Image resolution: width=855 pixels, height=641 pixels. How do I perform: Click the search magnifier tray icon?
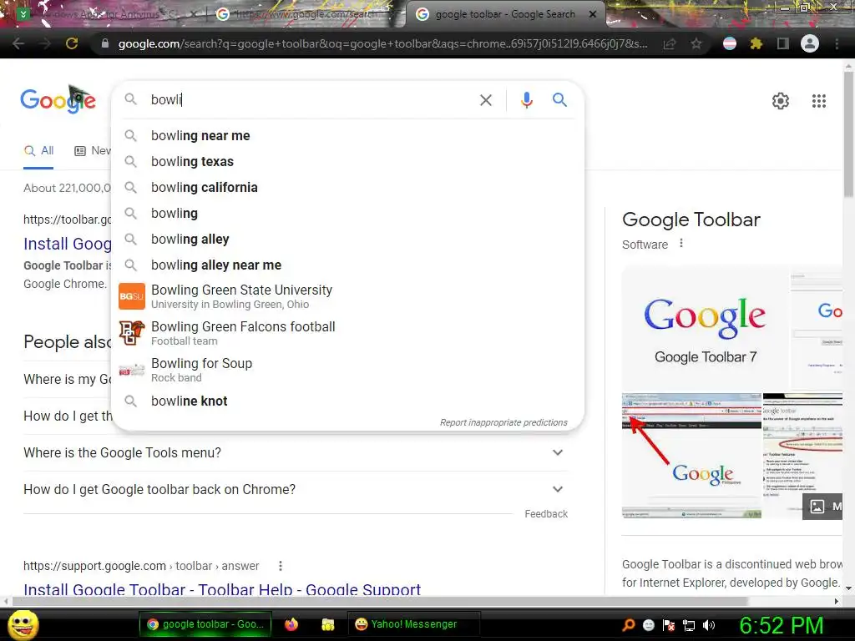628,625
